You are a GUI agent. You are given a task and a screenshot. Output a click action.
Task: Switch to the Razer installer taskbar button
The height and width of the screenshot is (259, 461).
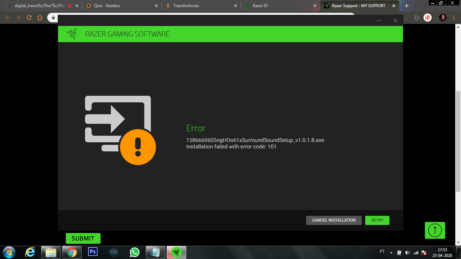(x=177, y=252)
